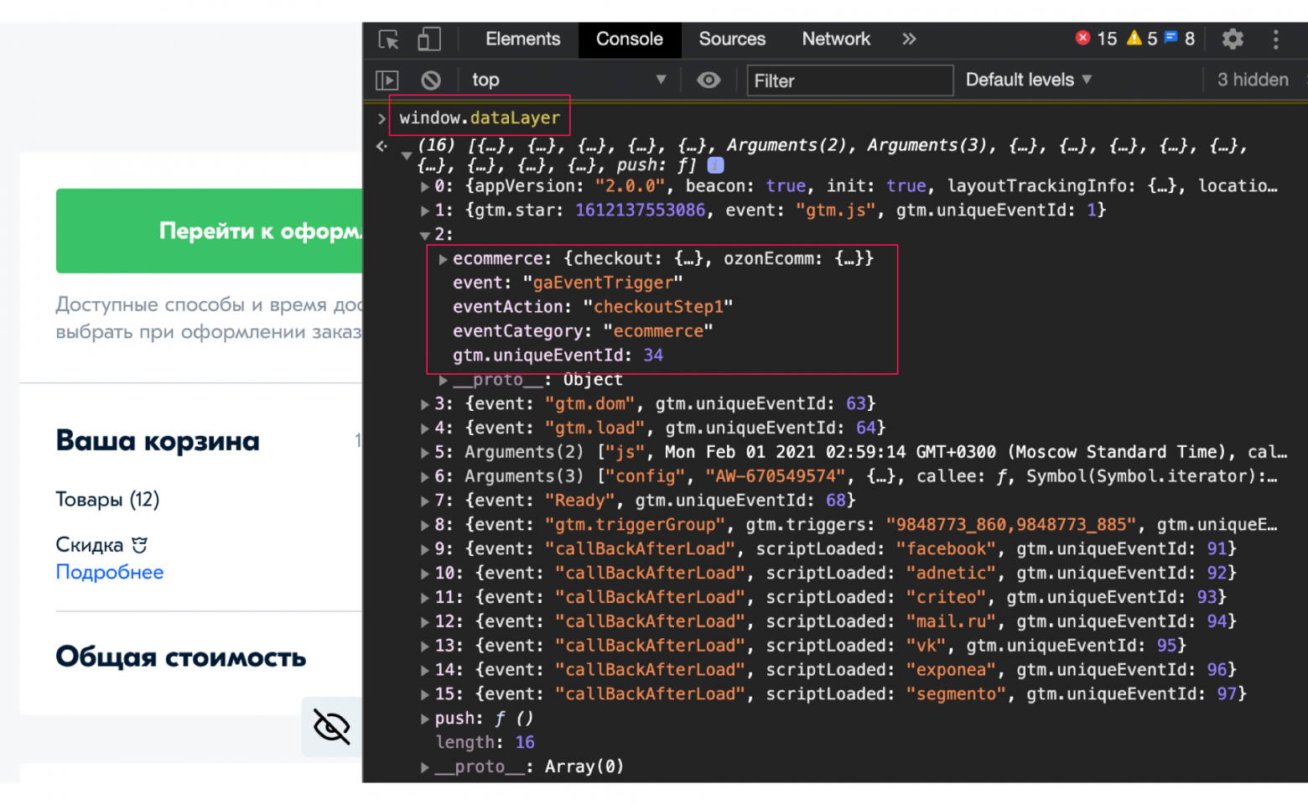Expand item 3 gtm.dom event
This screenshot has height=805, width=1308.
point(425,404)
